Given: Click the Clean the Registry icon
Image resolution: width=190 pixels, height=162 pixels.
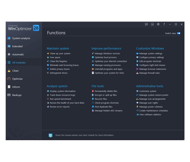Looking at the screenshot, I should click(x=48, y=61).
